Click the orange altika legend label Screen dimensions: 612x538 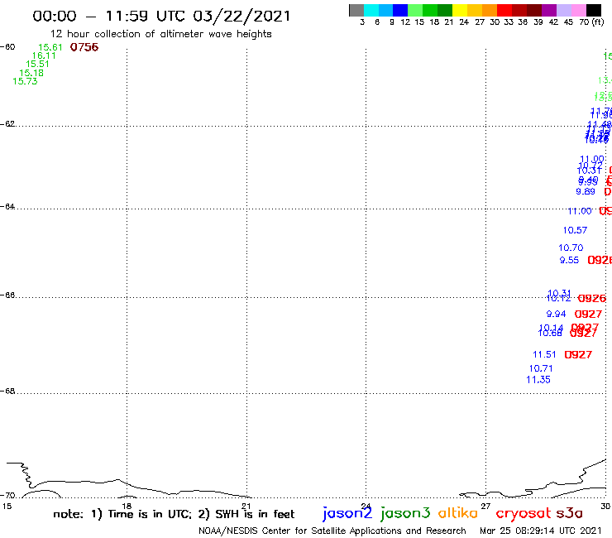click(x=458, y=512)
